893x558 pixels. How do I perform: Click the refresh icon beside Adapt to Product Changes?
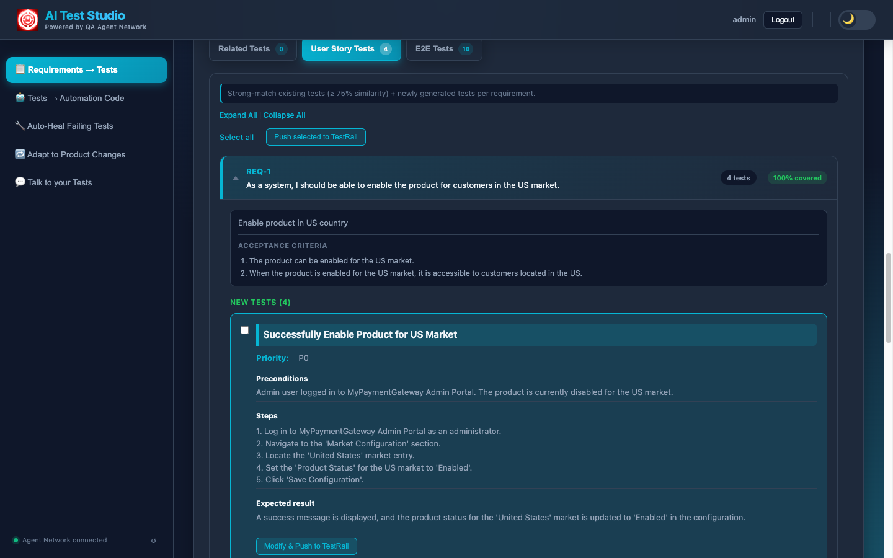click(20, 154)
